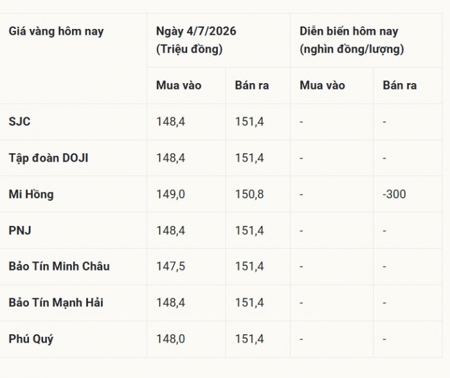Screen dimensions: 450x378
Task: Click the Mi Hồng row label
Action: [x=31, y=194]
